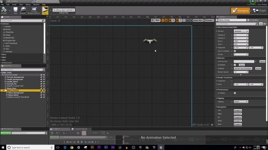Screen dimensions: 268x150
Task: Toggle lock icon of Health_Meter row
Action: (41, 82)
